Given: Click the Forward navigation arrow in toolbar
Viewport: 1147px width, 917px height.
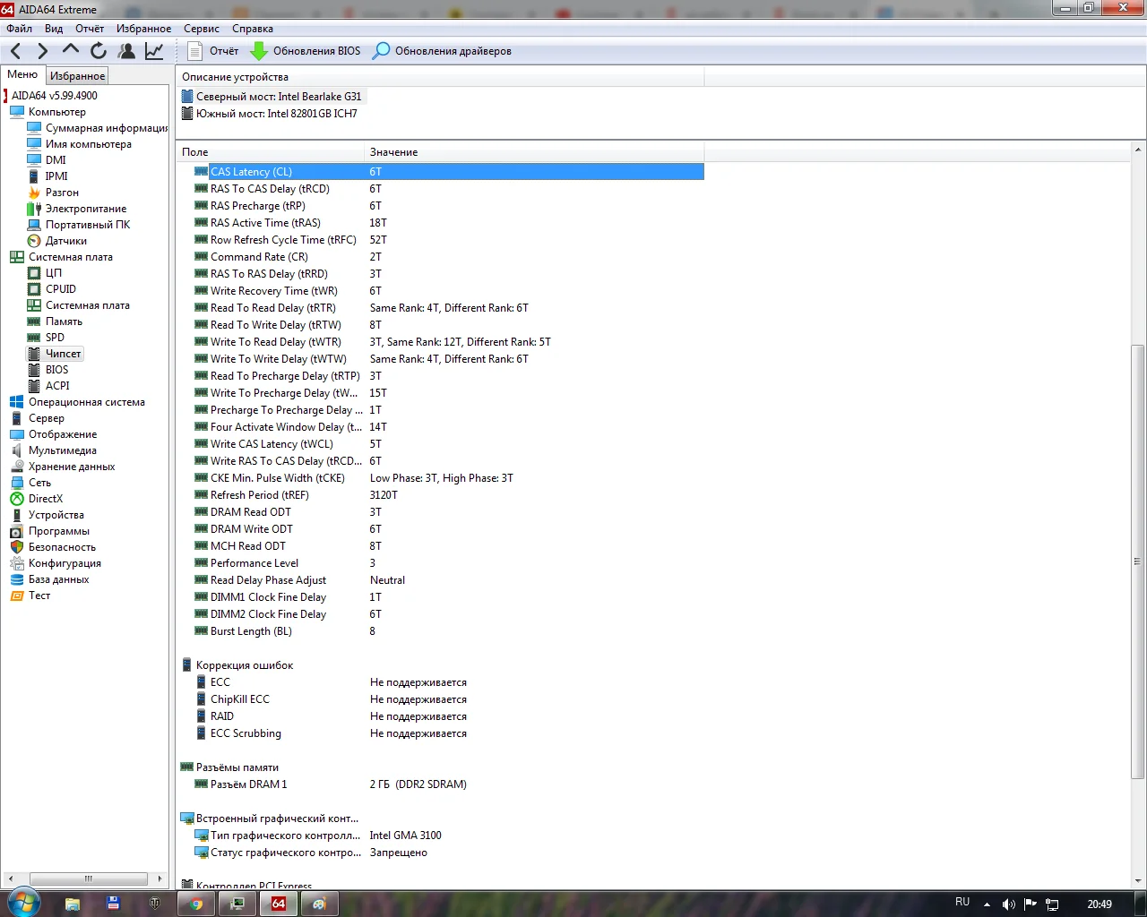Looking at the screenshot, I should [42, 51].
